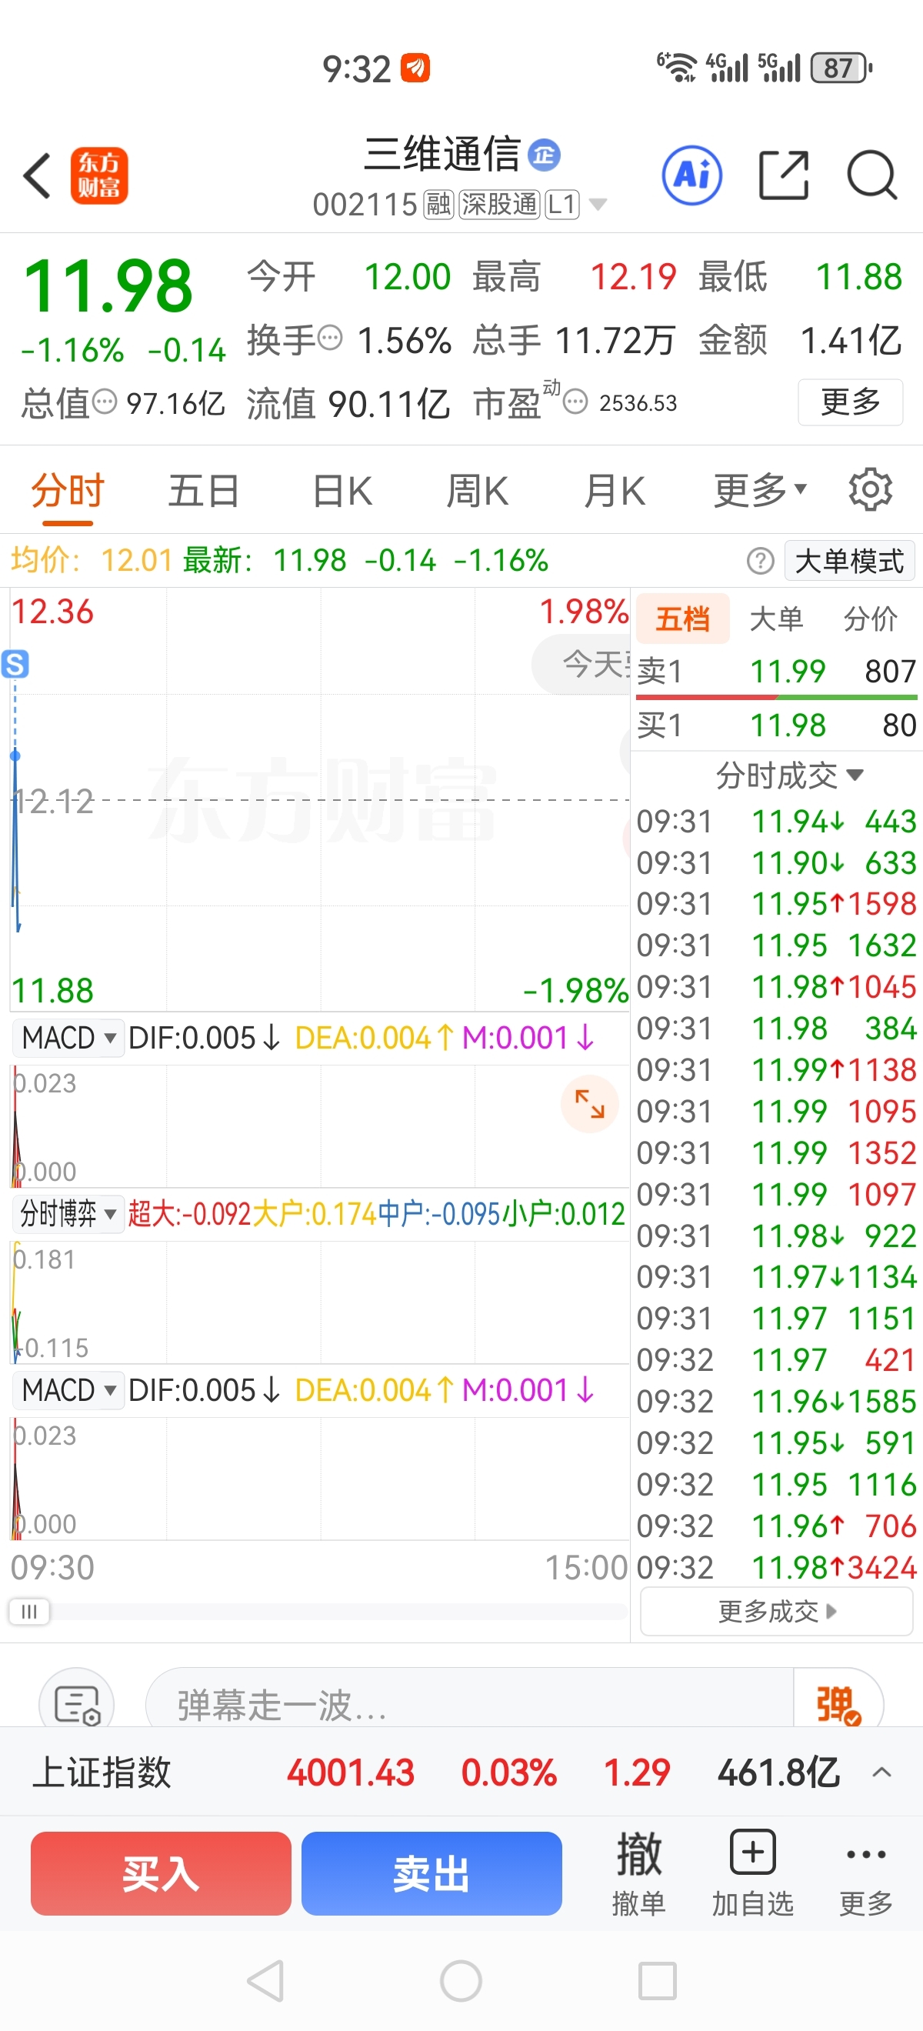Switch to 日K tab
The height and width of the screenshot is (2031, 923).
click(x=342, y=490)
